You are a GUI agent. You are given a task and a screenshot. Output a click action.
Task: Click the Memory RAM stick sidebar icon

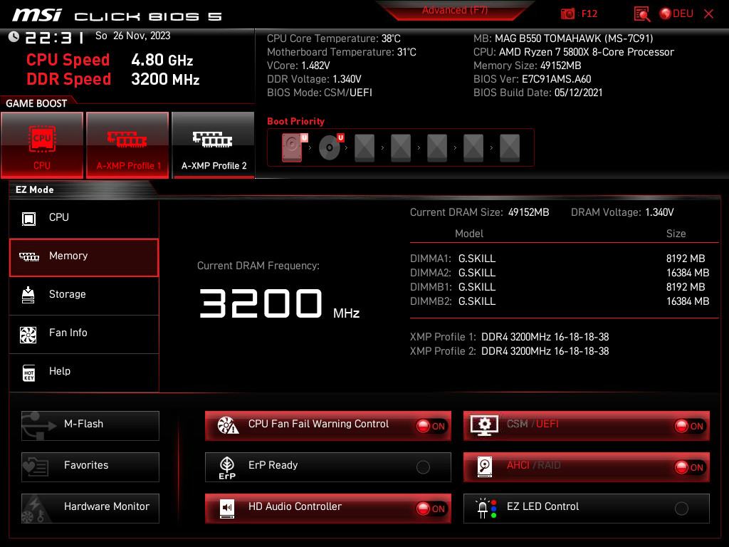pos(28,256)
